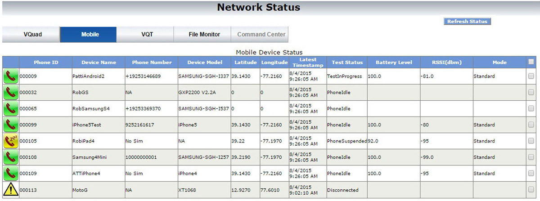Screen dimensions: 540x201
Task: Click the Refresh Status button
Action: [468, 21]
